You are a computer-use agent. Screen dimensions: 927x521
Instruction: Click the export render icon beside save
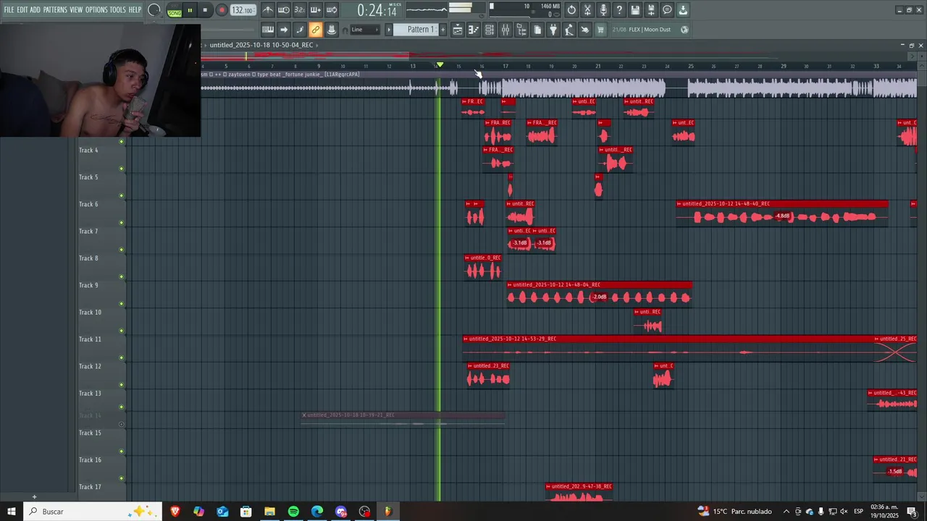[651, 10]
